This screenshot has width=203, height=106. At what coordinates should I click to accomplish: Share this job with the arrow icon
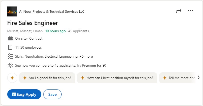(178, 11)
